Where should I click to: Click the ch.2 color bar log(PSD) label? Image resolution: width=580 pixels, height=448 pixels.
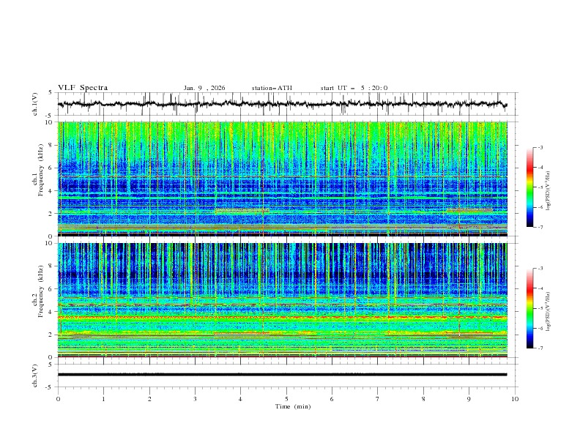tap(549, 312)
